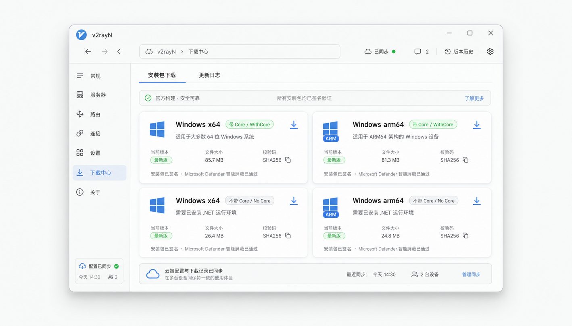
Task: Download Windows arm64 不带 Core package
Action: click(476, 200)
